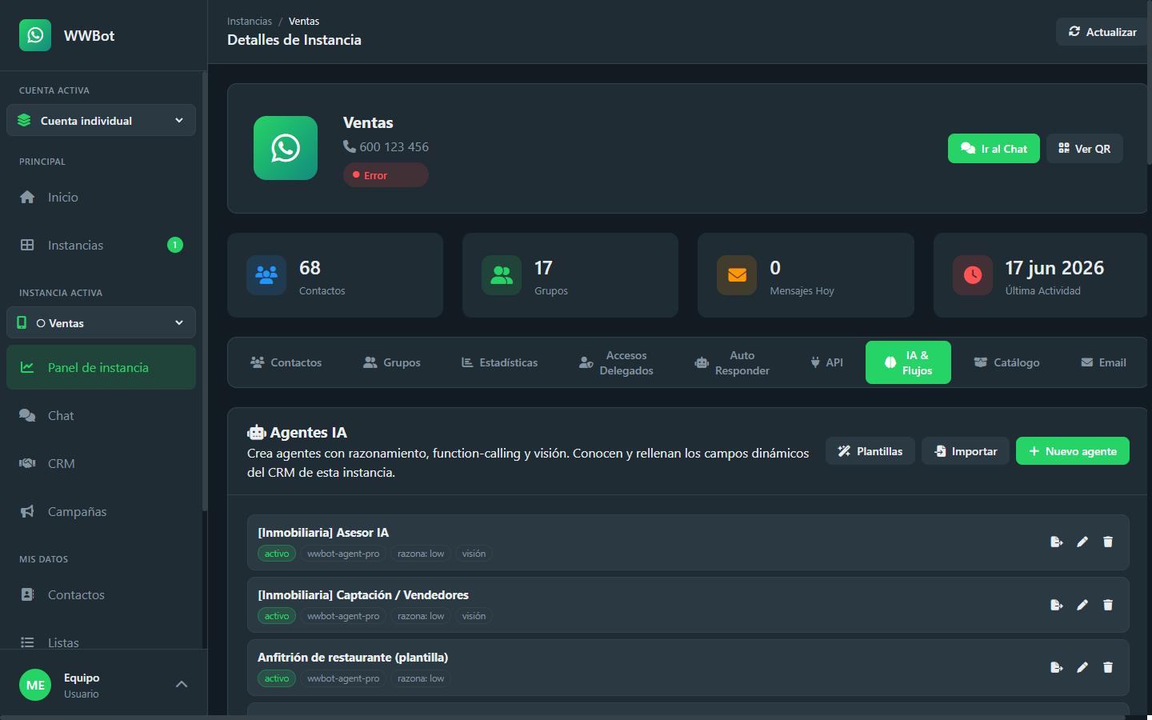Viewport: 1152px width, 720px height.
Task: Click the 17 jun 2026 last activity value
Action: (x=1054, y=268)
